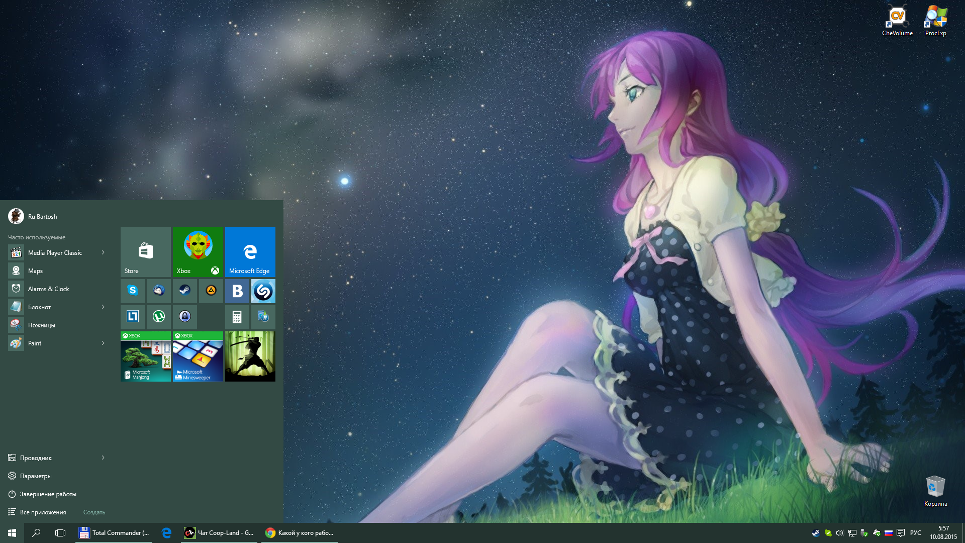Show Все приложения list

pyautogui.click(x=37, y=512)
